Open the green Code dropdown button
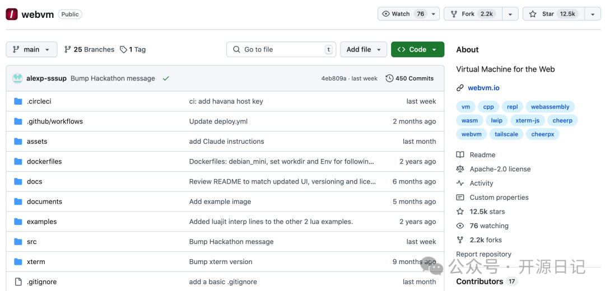The image size is (605, 291). pyautogui.click(x=417, y=49)
